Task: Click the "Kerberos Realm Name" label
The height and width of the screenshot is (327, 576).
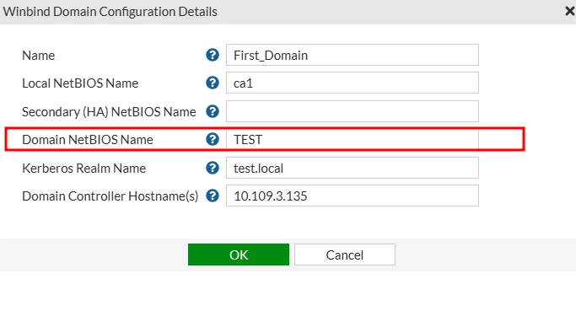Action: pos(83,169)
